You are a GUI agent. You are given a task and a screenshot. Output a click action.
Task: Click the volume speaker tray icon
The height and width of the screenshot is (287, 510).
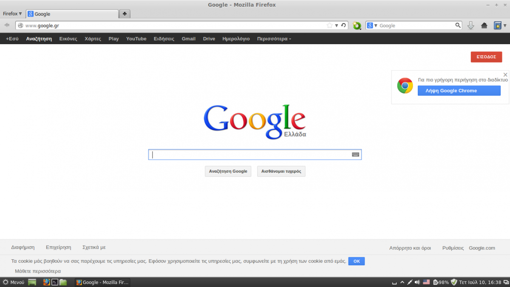click(417, 282)
